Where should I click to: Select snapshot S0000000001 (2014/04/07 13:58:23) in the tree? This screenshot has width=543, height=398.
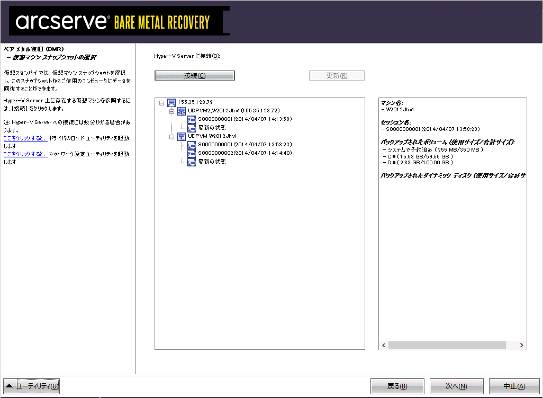tap(245, 145)
